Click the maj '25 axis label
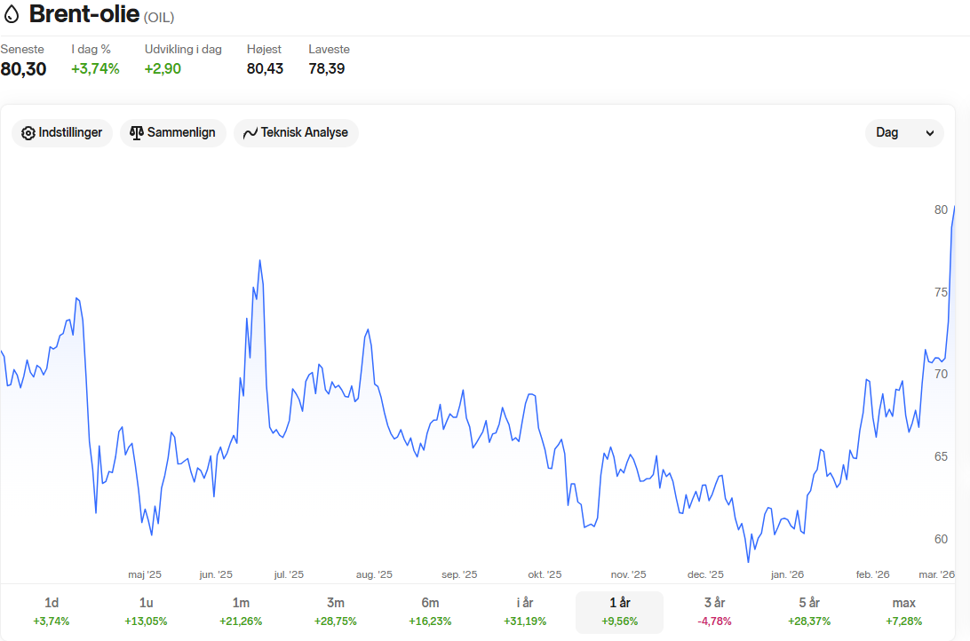Image resolution: width=970 pixels, height=641 pixels. click(x=145, y=574)
